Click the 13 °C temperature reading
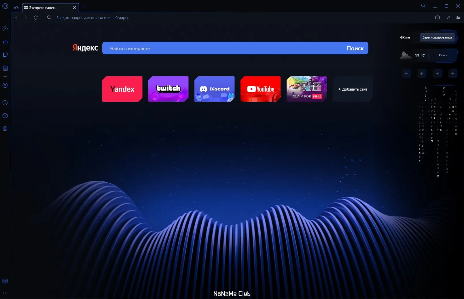Image resolution: width=464 pixels, height=299 pixels. (x=420, y=55)
